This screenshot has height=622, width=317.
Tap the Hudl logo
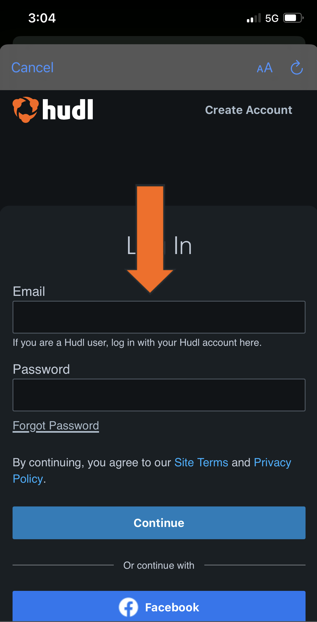tap(53, 110)
